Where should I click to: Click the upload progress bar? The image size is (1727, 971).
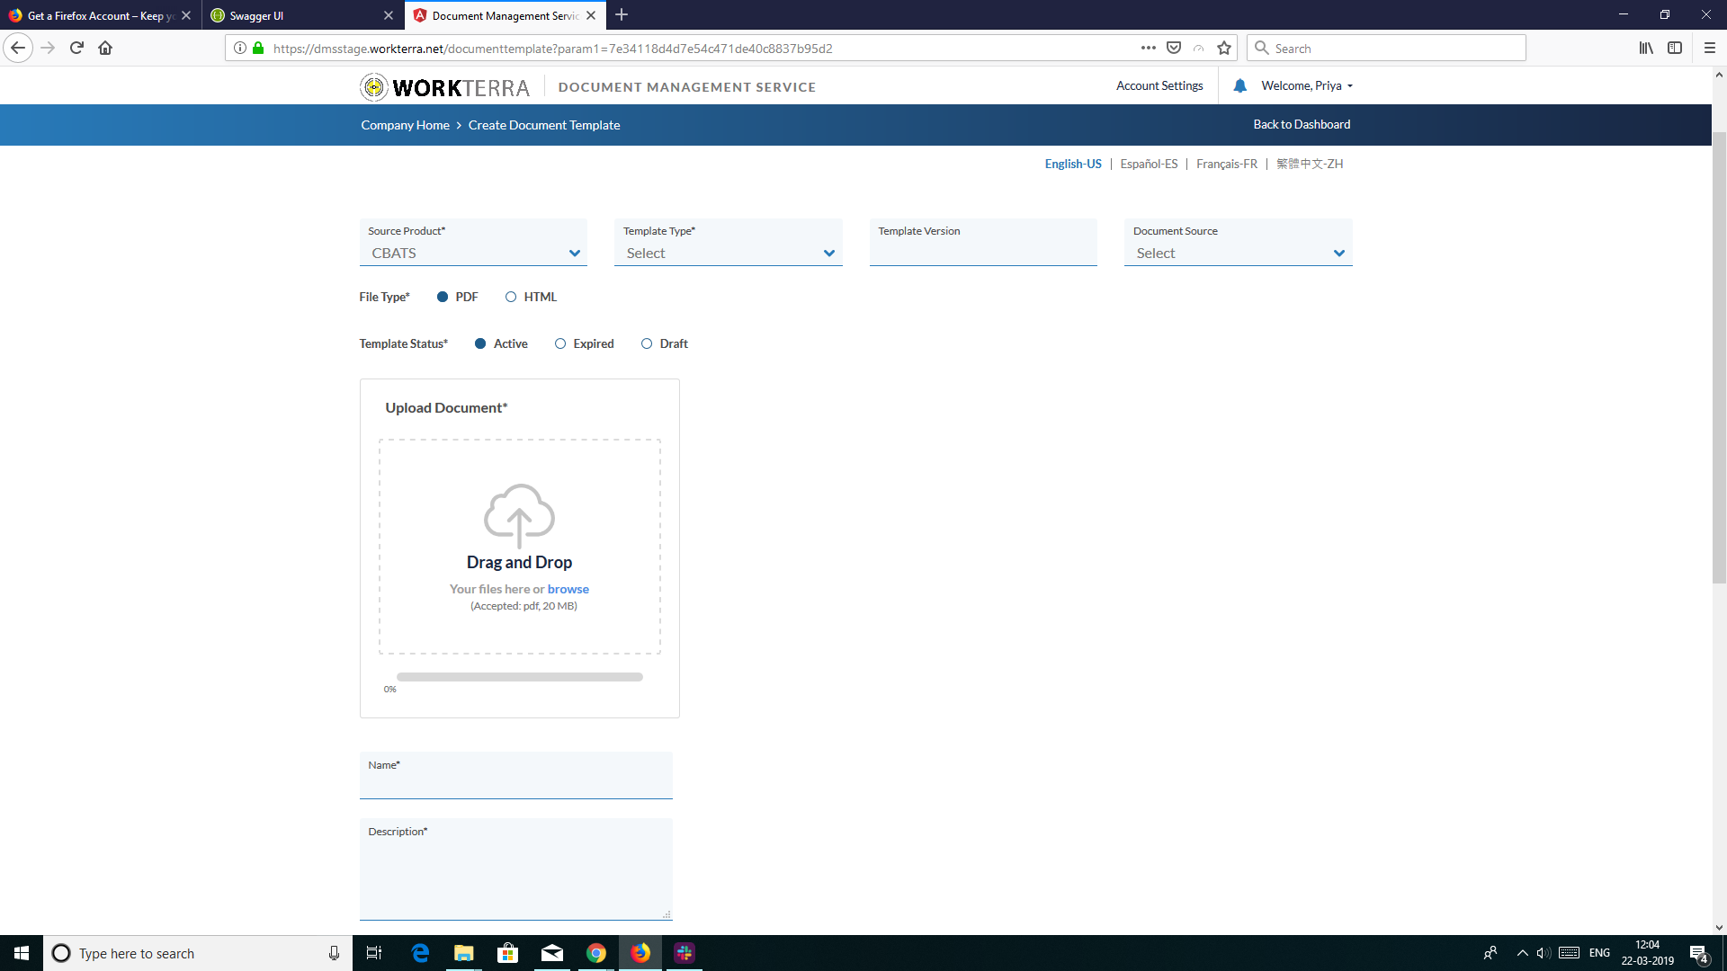click(519, 677)
